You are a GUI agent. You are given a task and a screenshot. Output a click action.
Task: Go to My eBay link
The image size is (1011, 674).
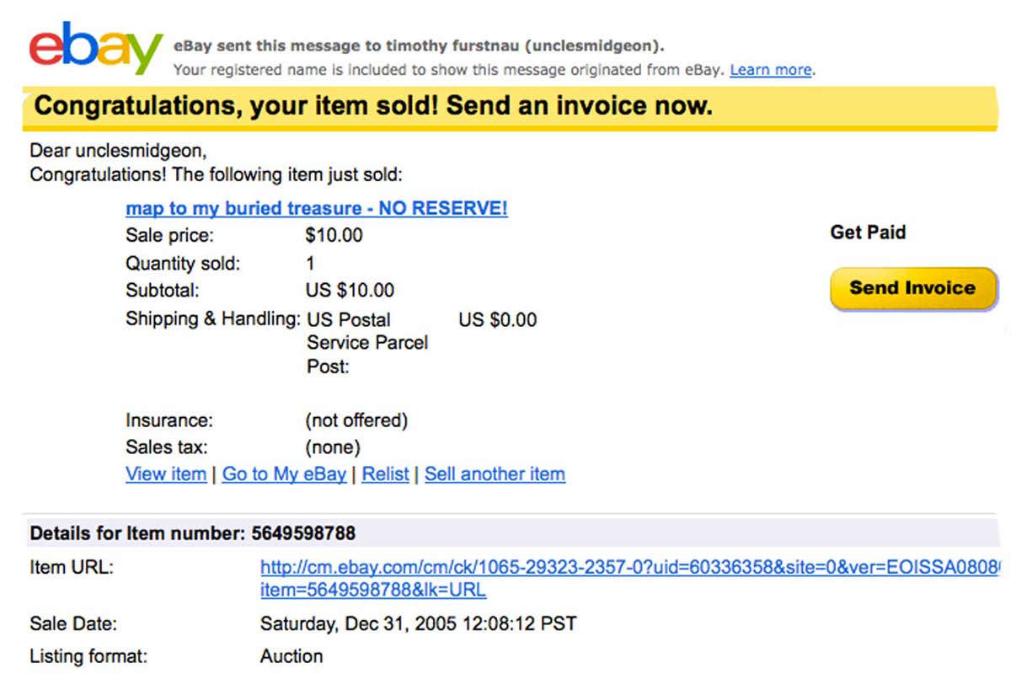[284, 474]
